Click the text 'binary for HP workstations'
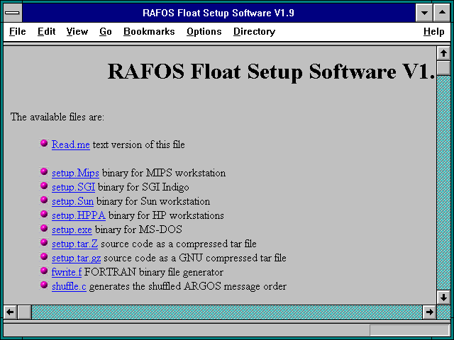Image resolution: width=454 pixels, height=340 pixels. pos(166,215)
